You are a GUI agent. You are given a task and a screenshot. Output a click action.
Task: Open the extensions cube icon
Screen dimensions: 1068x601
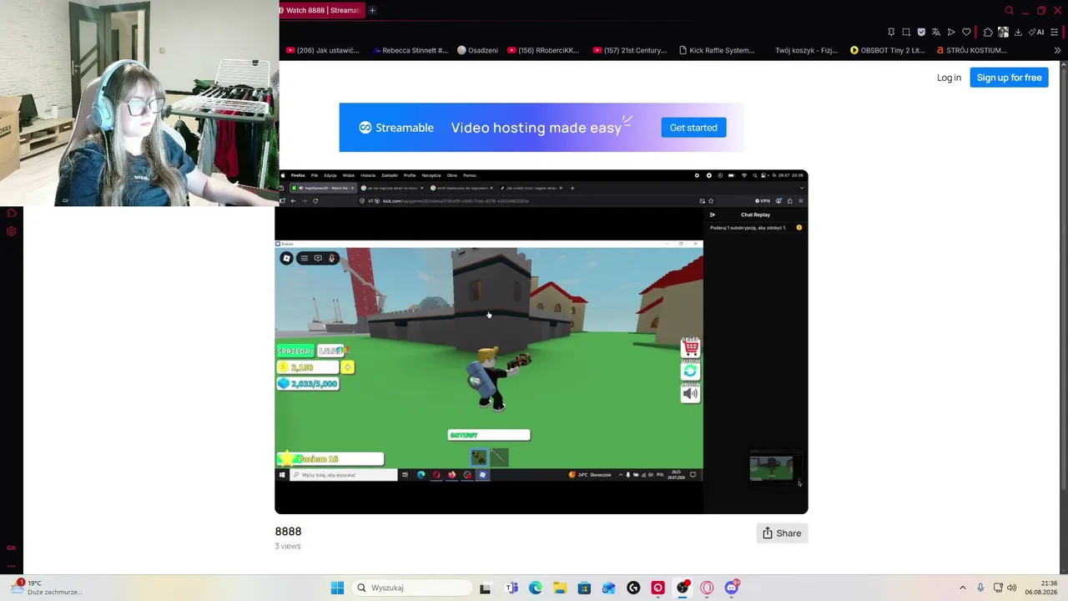click(988, 32)
